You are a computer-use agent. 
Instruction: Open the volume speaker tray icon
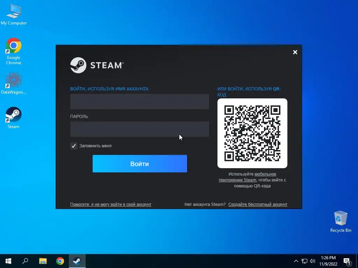coord(313,261)
